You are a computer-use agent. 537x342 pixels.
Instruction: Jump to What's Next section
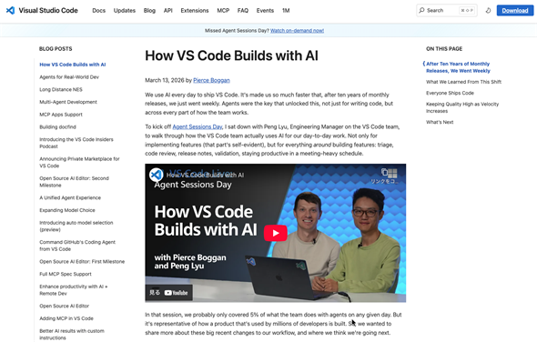(x=440, y=122)
